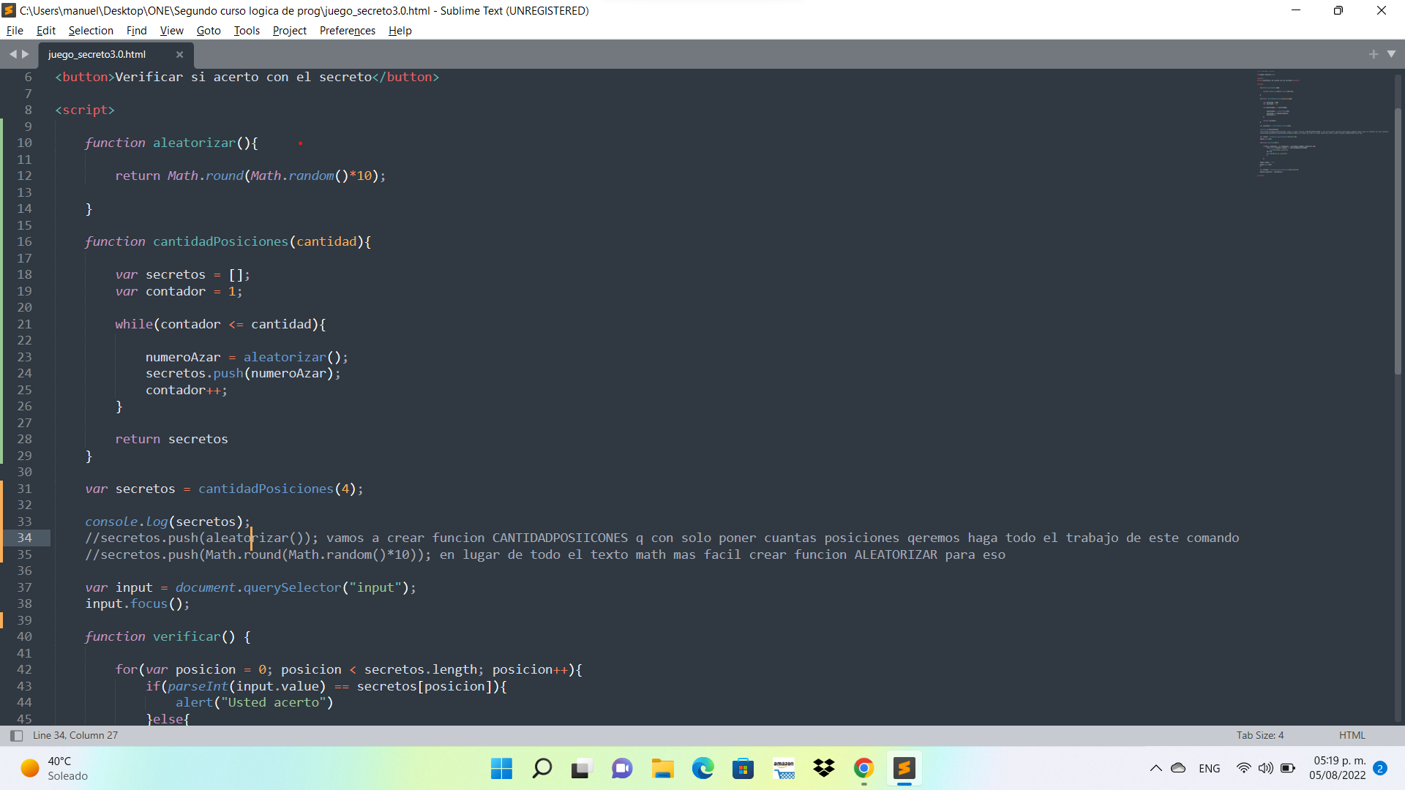This screenshot has height=790, width=1405.
Task: Open taskbar Search magnifier
Action: coord(542,768)
